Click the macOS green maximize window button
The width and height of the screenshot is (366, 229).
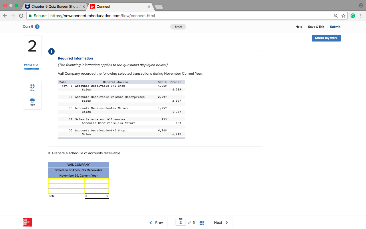coord(17,6)
